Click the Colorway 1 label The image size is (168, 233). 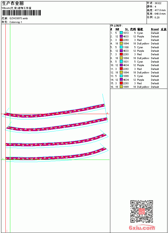(x=16, y=22)
